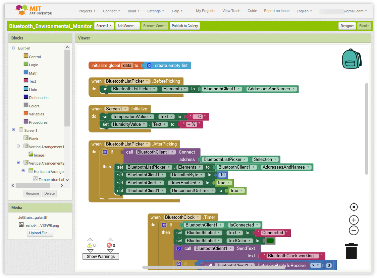Open the Dictionaries blocks drawer
Screen dimensions: 377x278
[x=36, y=98]
